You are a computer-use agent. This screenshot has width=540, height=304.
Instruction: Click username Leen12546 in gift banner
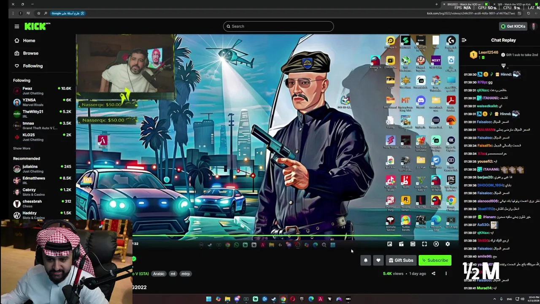[x=489, y=52]
